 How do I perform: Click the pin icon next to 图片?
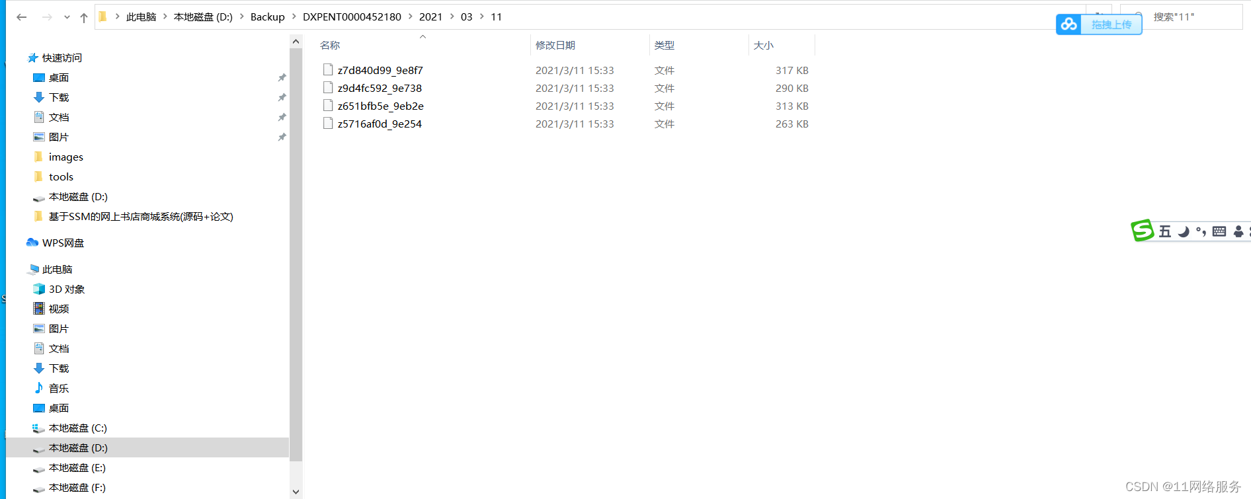tap(282, 137)
